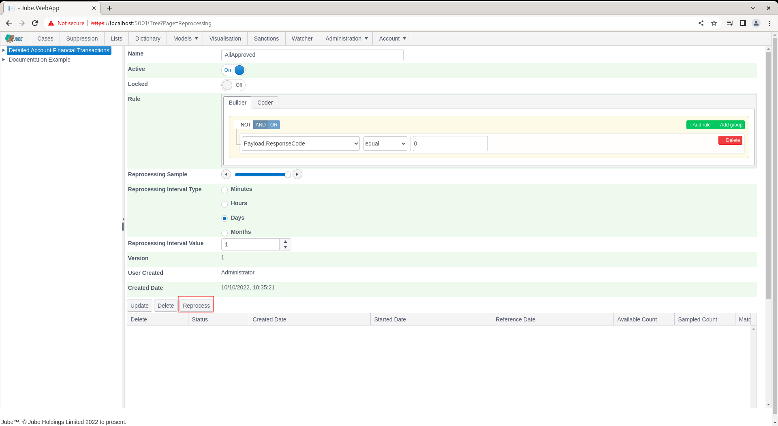
Task: Click the Reprocessing Sample slider handle
Action: [x=288, y=175]
